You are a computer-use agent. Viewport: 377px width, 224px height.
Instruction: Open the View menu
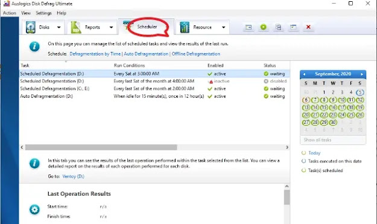pyautogui.click(x=26, y=13)
